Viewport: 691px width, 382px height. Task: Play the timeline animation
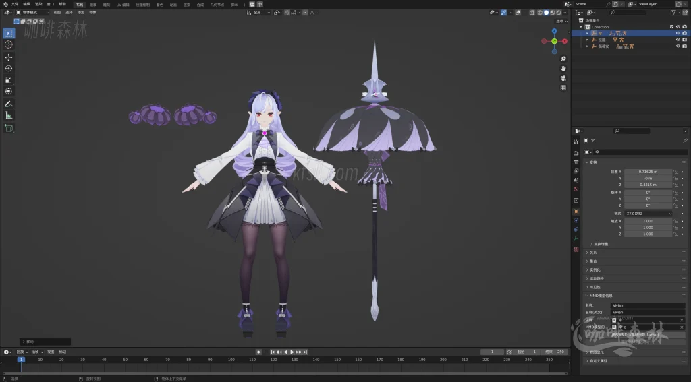click(x=292, y=352)
